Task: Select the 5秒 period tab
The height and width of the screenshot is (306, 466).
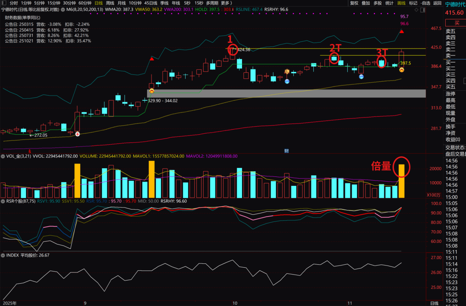Action: click(x=187, y=3)
